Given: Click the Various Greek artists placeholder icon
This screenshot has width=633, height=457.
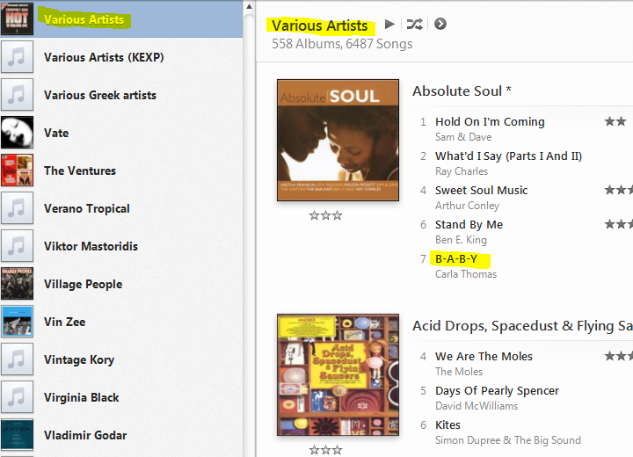Looking at the screenshot, I should click(x=17, y=95).
